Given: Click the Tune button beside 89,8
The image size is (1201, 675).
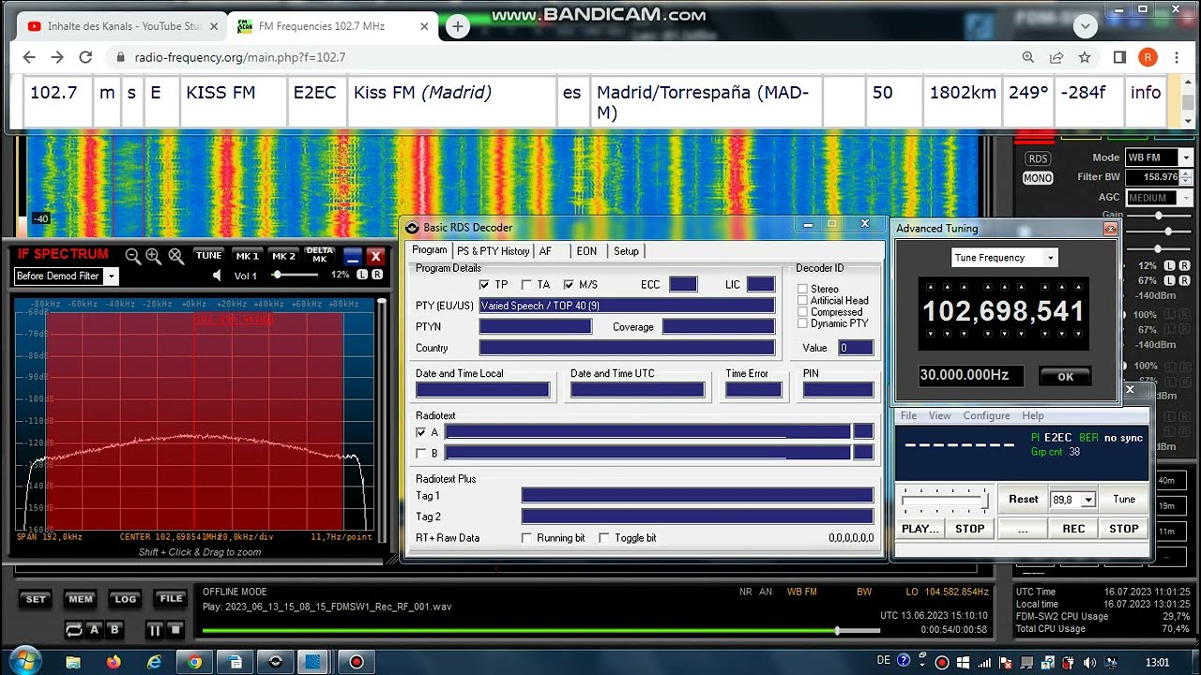Looking at the screenshot, I should tap(1124, 500).
